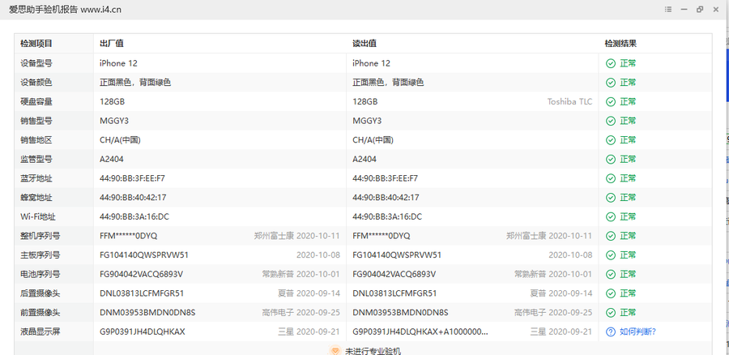Click the green check icon in 设备型号 row

[611, 63]
